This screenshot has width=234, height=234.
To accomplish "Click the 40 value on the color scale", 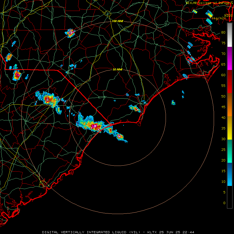I will [x=223, y=118].
